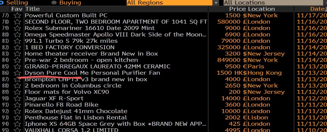Viewport: 327px width, 132px height.
Task: Open the Iphone XS 64GB Space Grey listing
Action: [x=115, y=124]
